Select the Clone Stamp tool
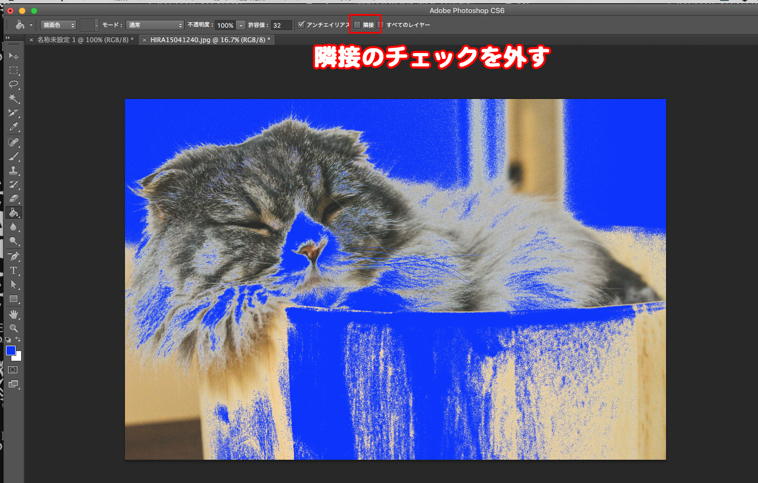Image resolution: width=758 pixels, height=483 pixels. tap(14, 170)
